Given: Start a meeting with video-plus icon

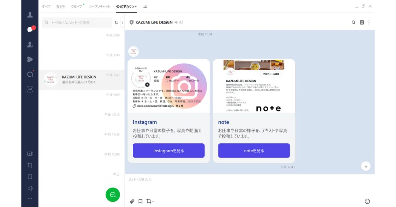Looking at the screenshot, I should coord(30,154).
